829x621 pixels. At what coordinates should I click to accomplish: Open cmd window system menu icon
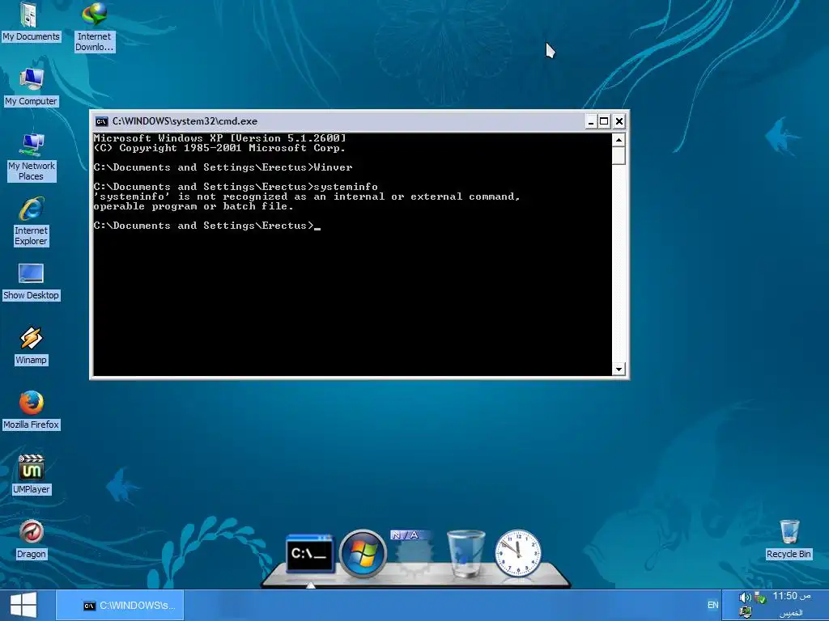tap(101, 121)
